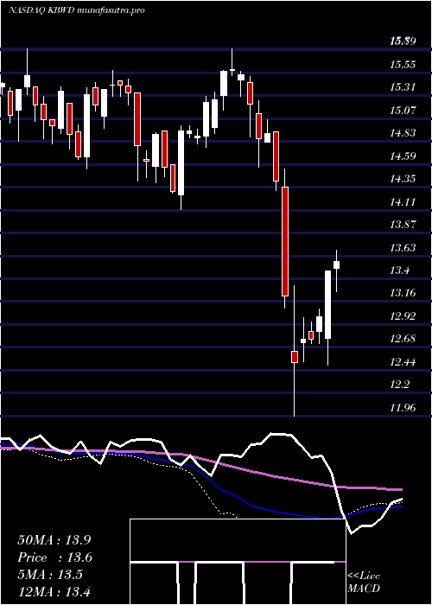Image resolution: width=432 pixels, height=605 pixels.
Task: Click the 12.2 price axis label
Action: (399, 385)
